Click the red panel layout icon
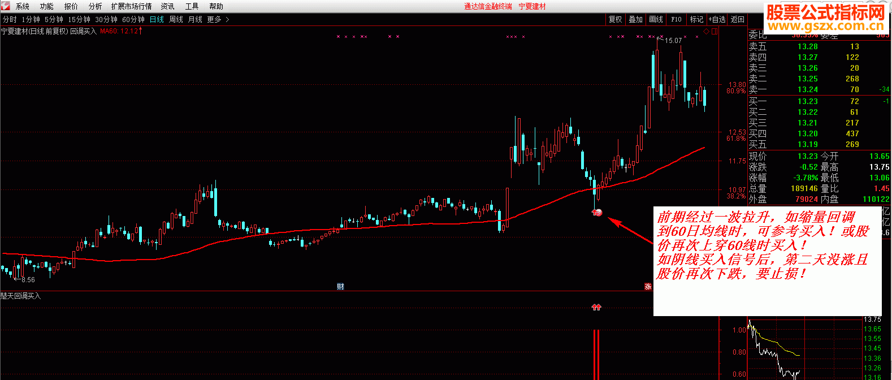 pyautogui.click(x=715, y=32)
